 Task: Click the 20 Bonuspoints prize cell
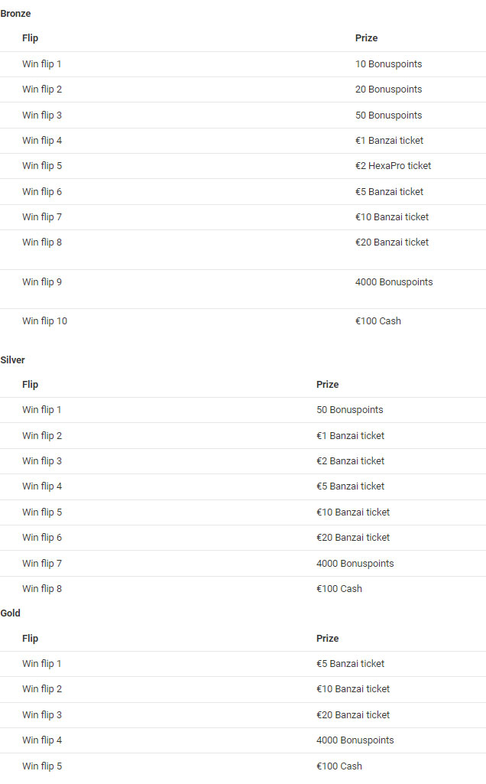(388, 89)
